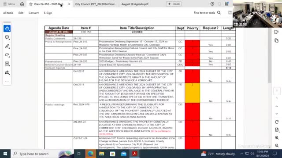Open the Edit menu item

click(21, 13)
